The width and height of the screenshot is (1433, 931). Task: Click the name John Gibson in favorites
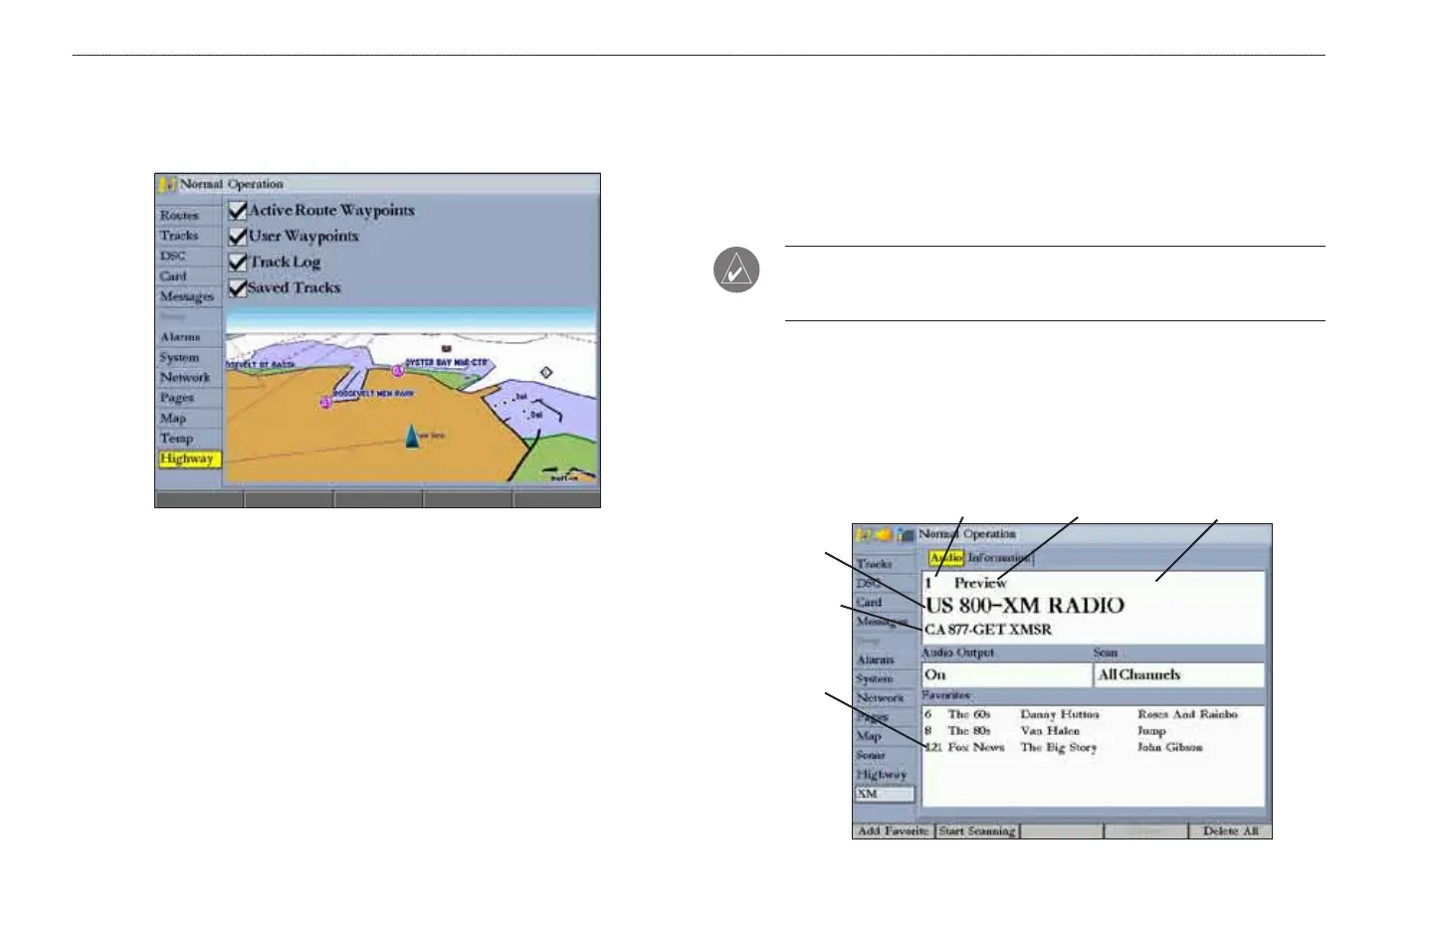1170,747
